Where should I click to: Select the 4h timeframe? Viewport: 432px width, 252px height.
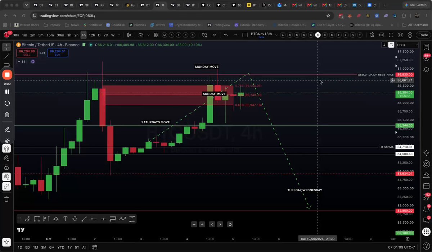coord(84,35)
